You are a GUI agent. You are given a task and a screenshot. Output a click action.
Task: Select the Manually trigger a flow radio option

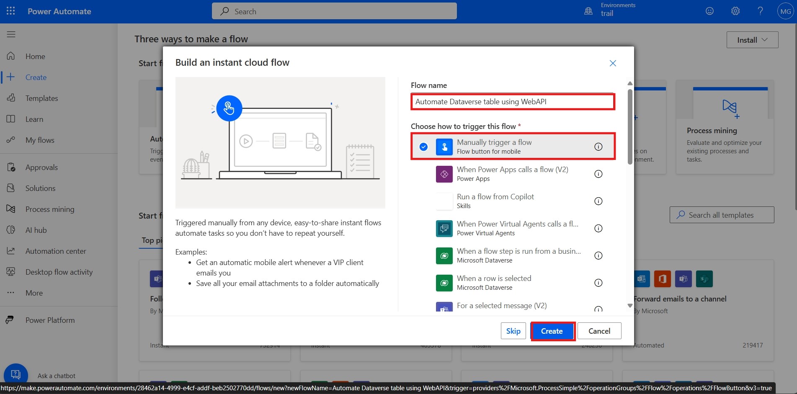coord(423,147)
